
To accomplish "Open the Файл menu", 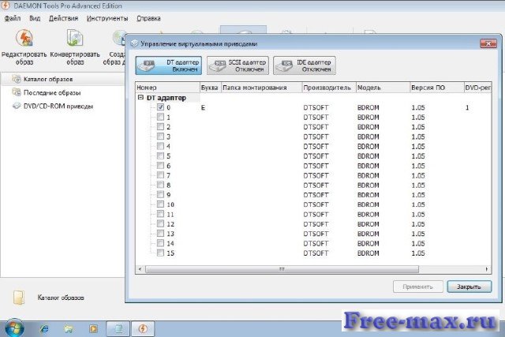I will (x=13, y=18).
